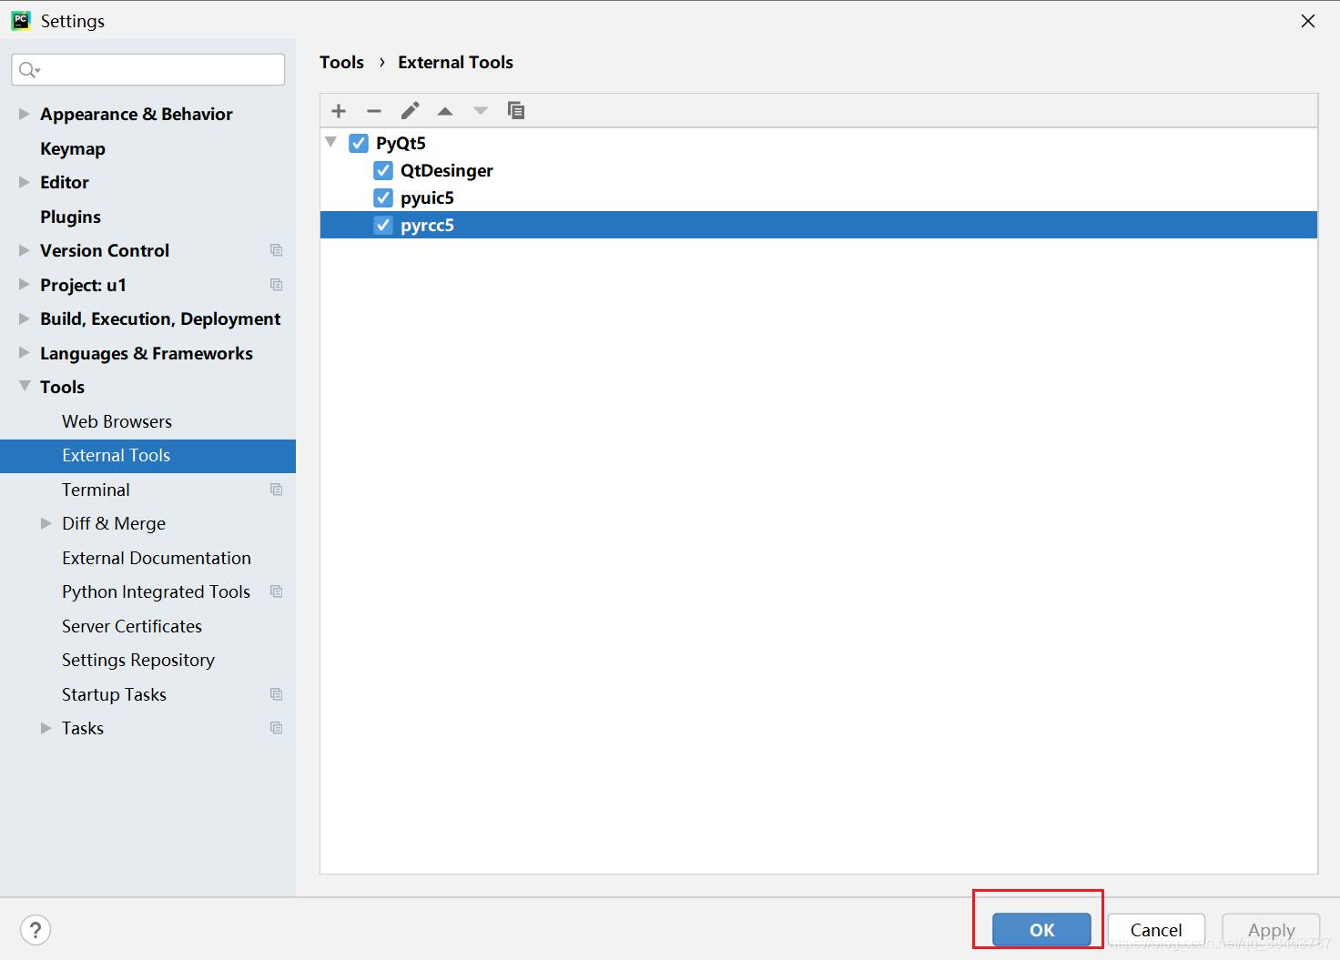This screenshot has width=1340, height=960.
Task: Focus the settings search field
Action: click(x=147, y=70)
